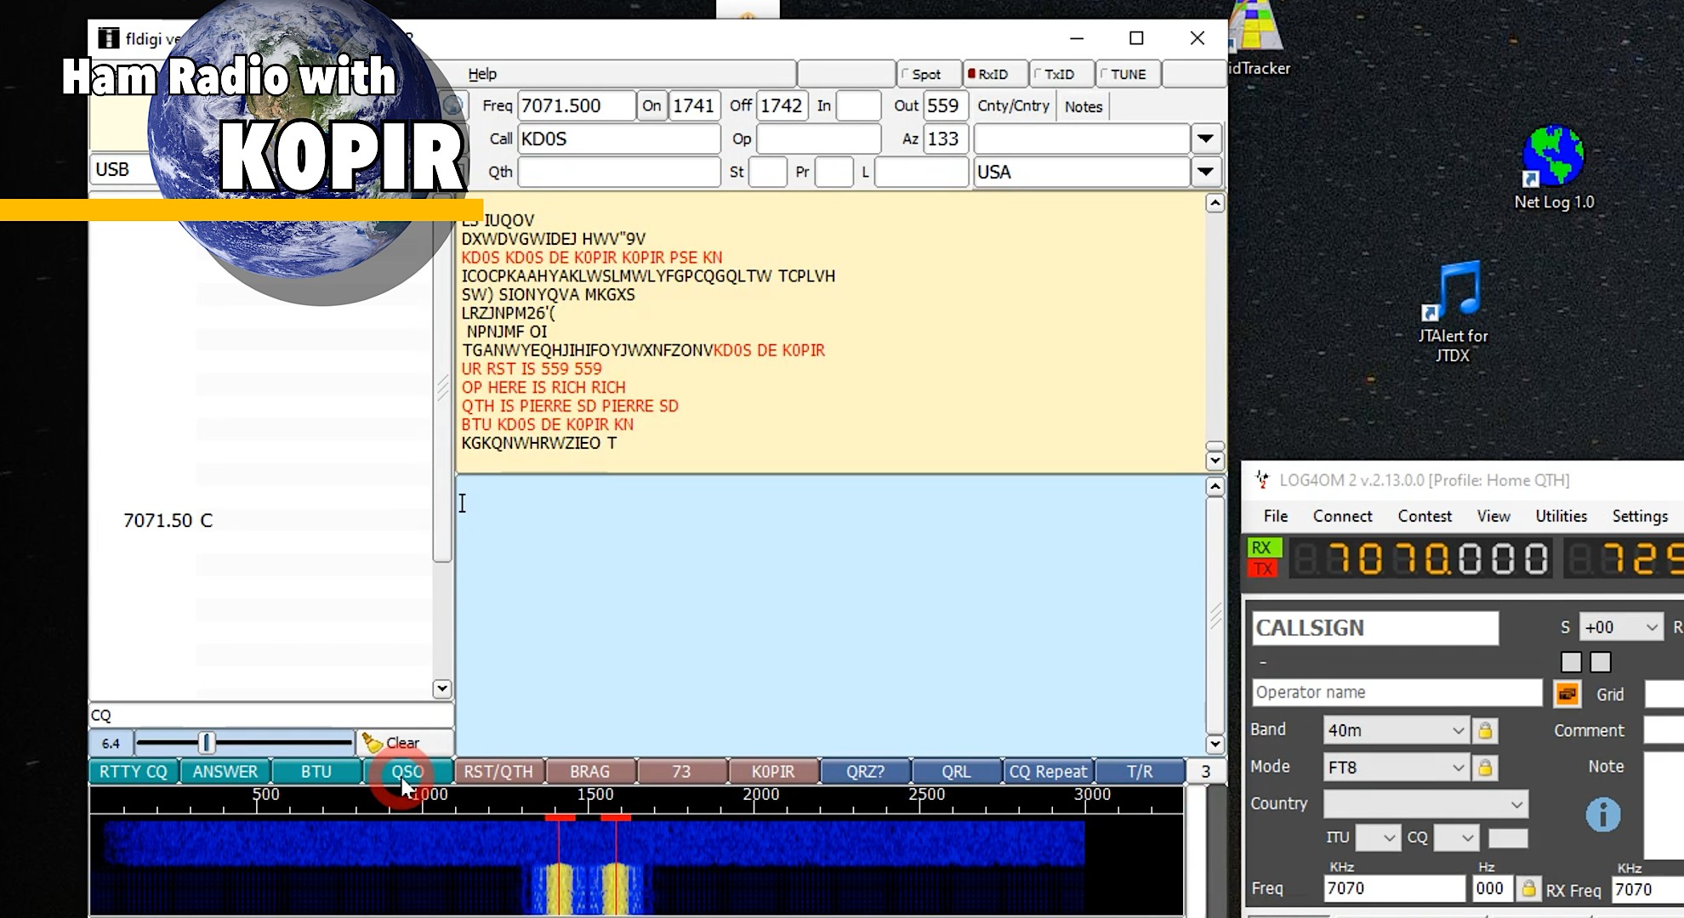
Task: Toggle the Mode lock icon in Log4OM
Action: coord(1485,768)
